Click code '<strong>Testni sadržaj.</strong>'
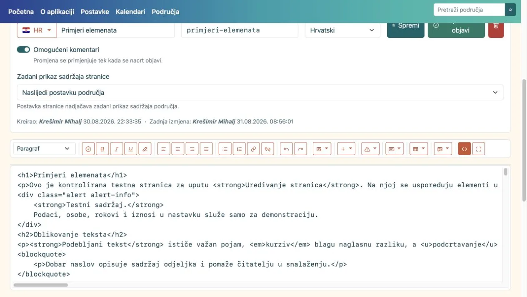 pyautogui.click(x=99, y=205)
